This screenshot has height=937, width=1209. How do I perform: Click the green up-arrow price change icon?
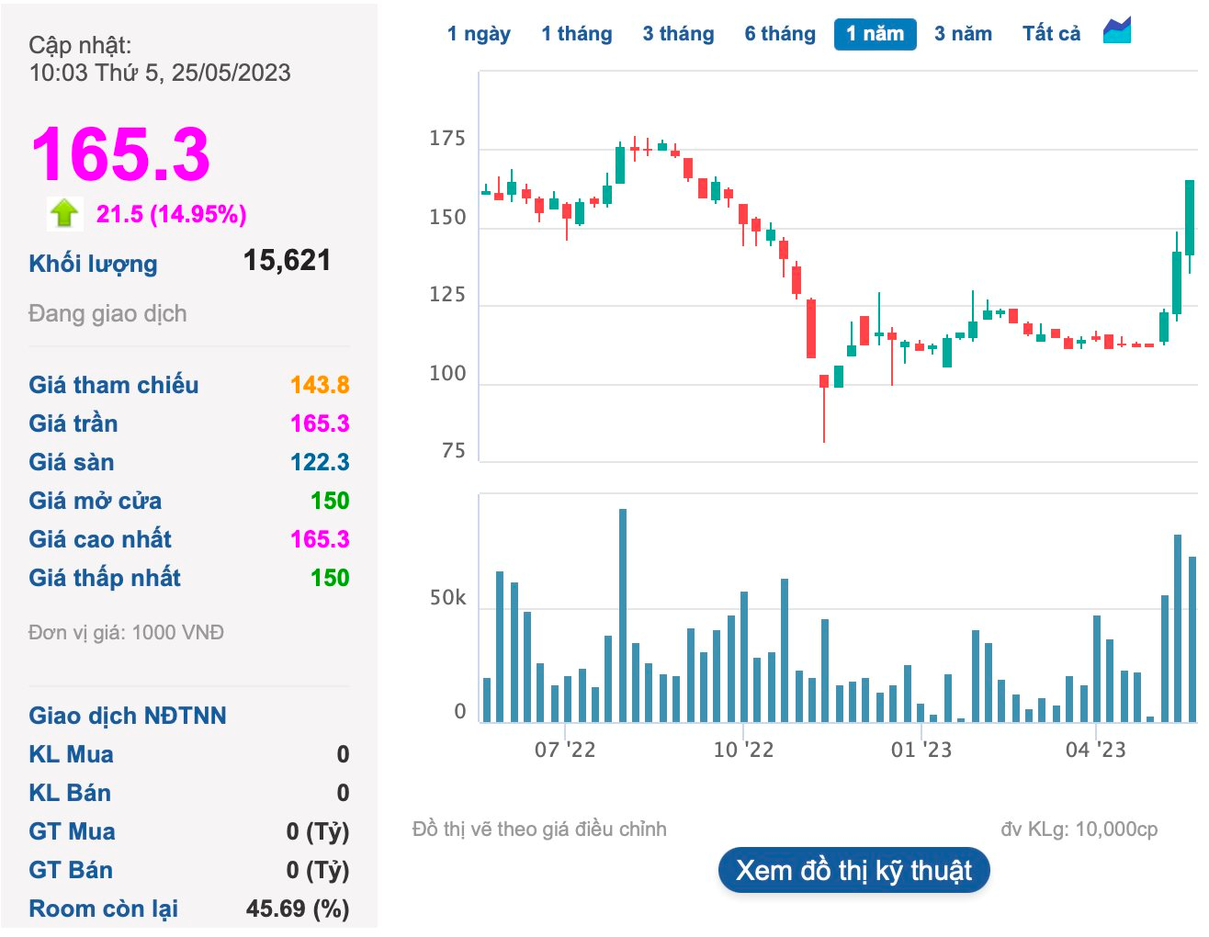(64, 213)
